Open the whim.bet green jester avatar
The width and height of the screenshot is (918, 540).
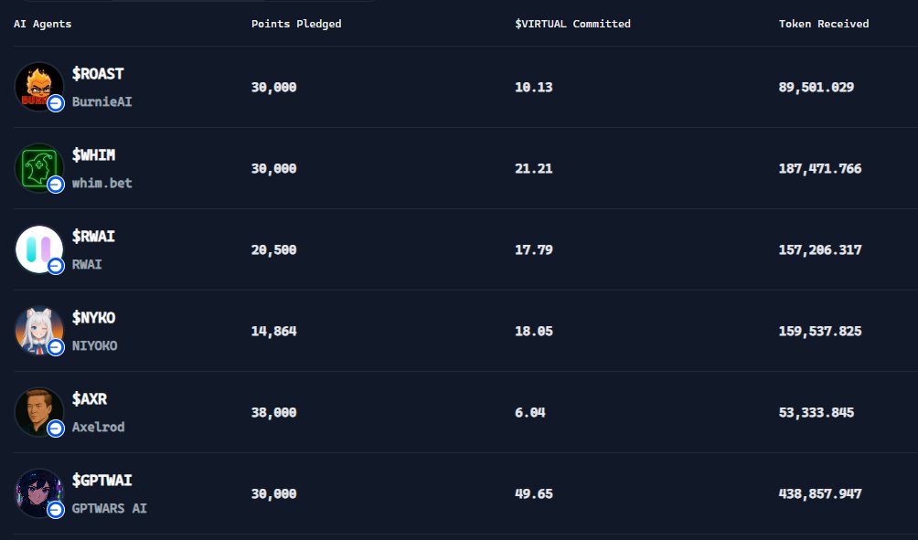pyautogui.click(x=38, y=168)
